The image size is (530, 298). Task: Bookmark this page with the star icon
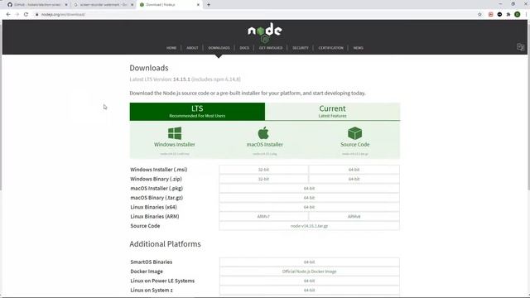[x=479, y=15]
